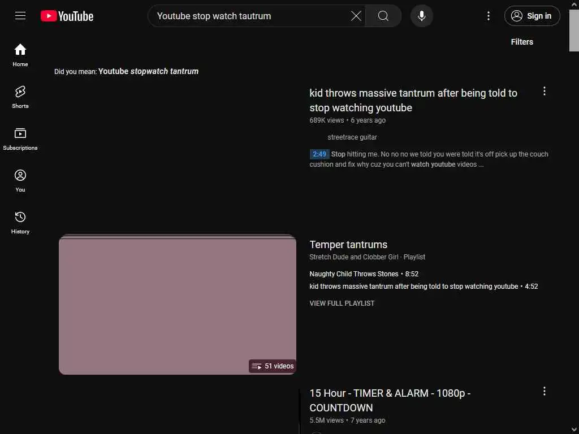Open History from sidebar
This screenshot has height=434, width=579.
[x=20, y=223]
